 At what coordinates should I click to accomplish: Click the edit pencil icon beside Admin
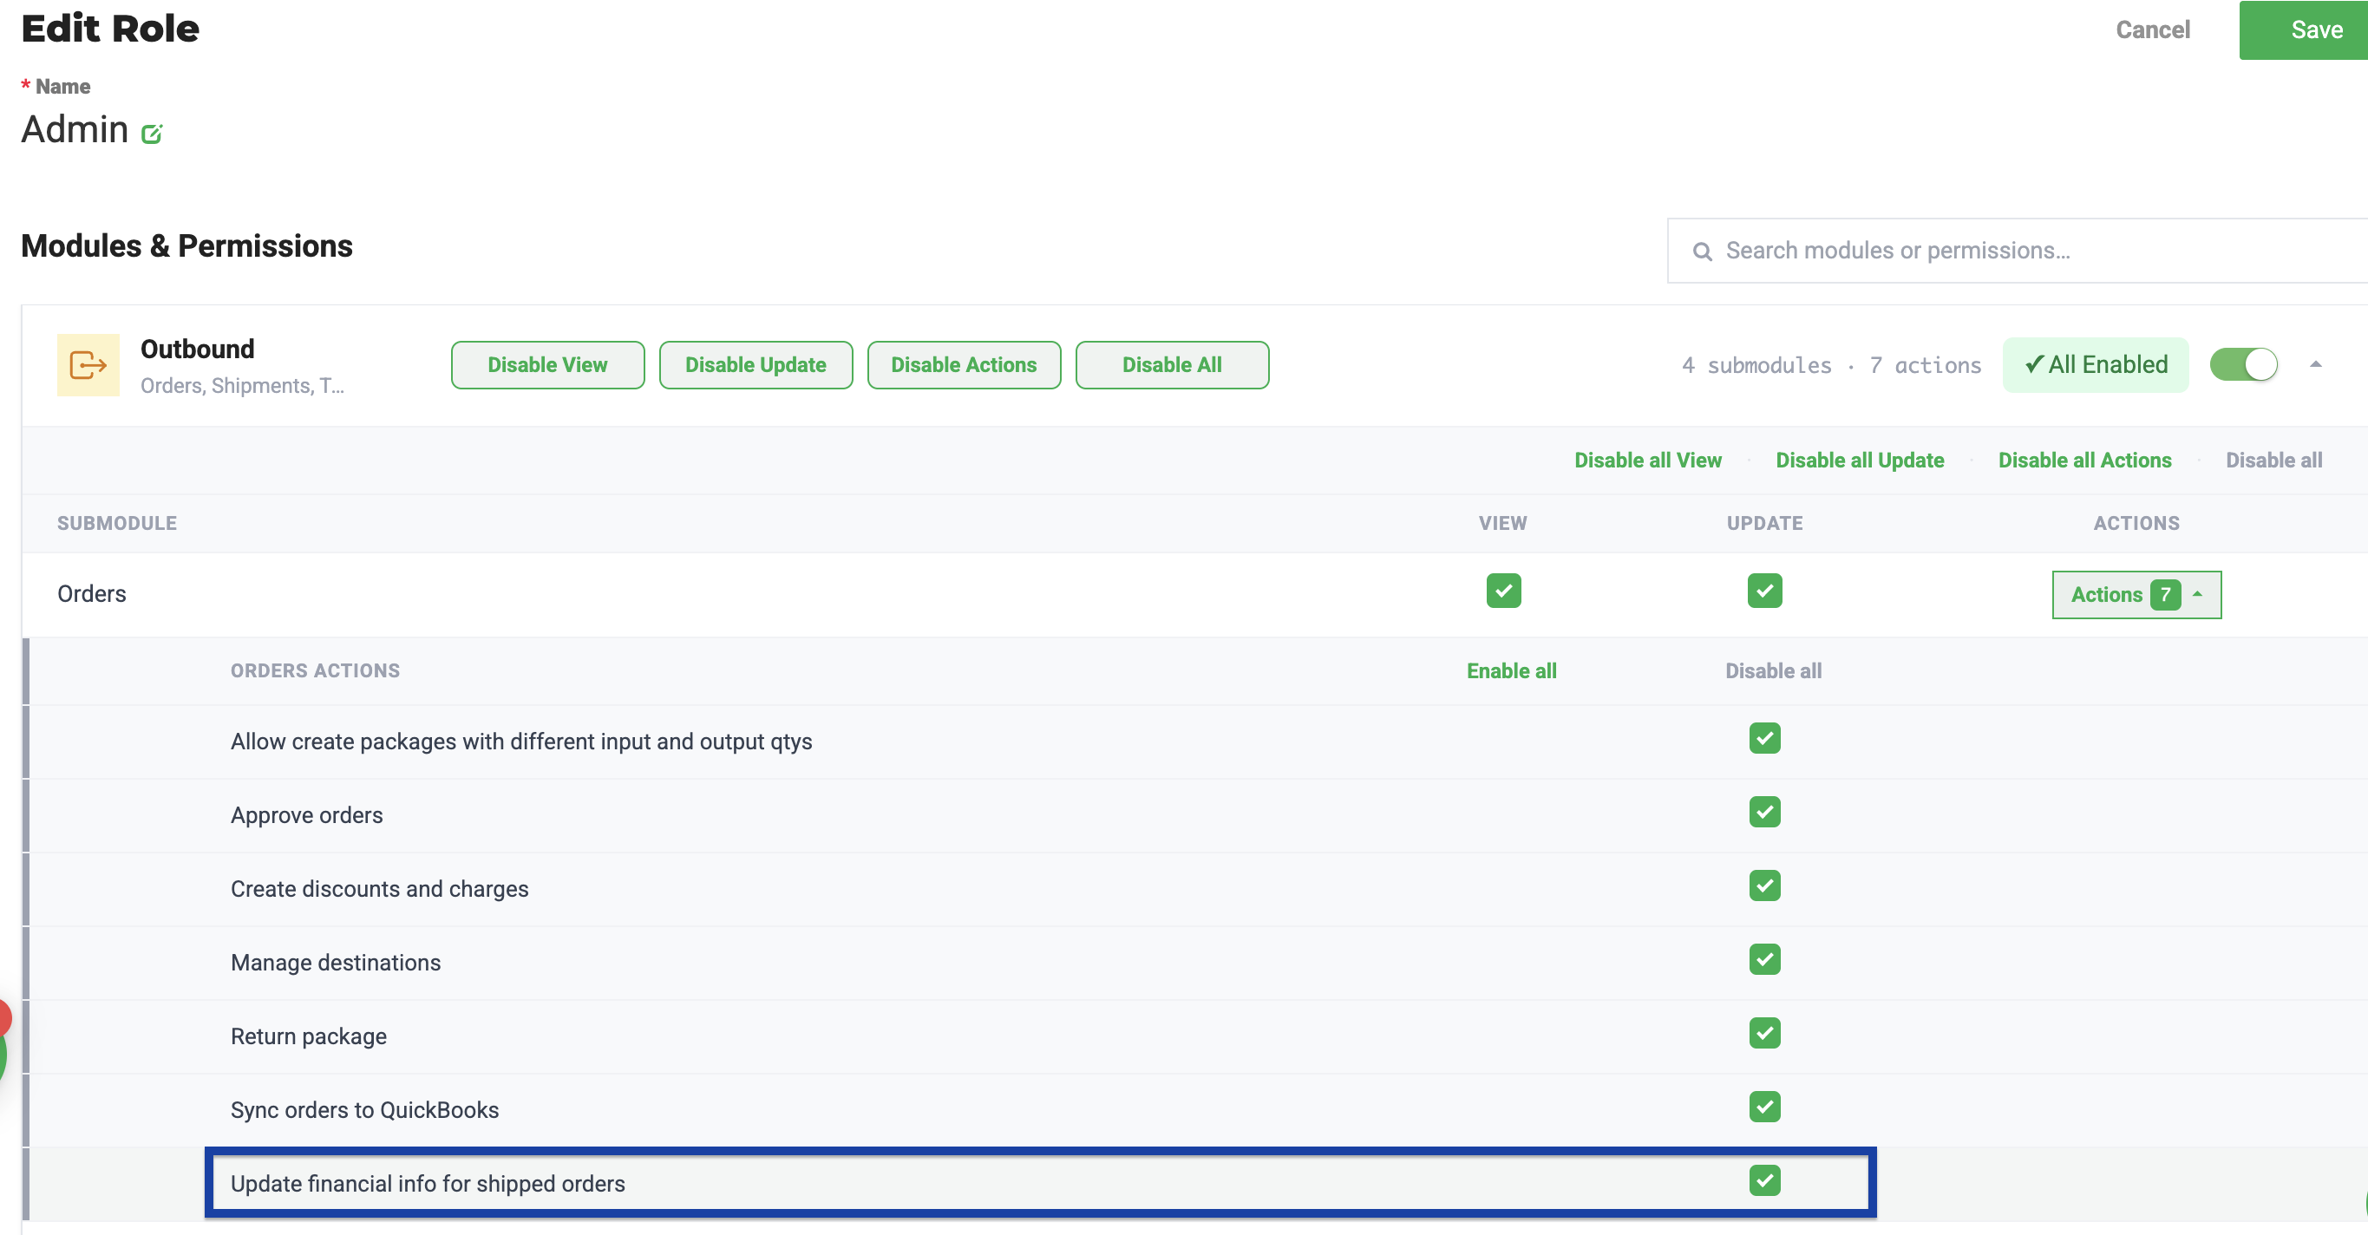click(152, 134)
